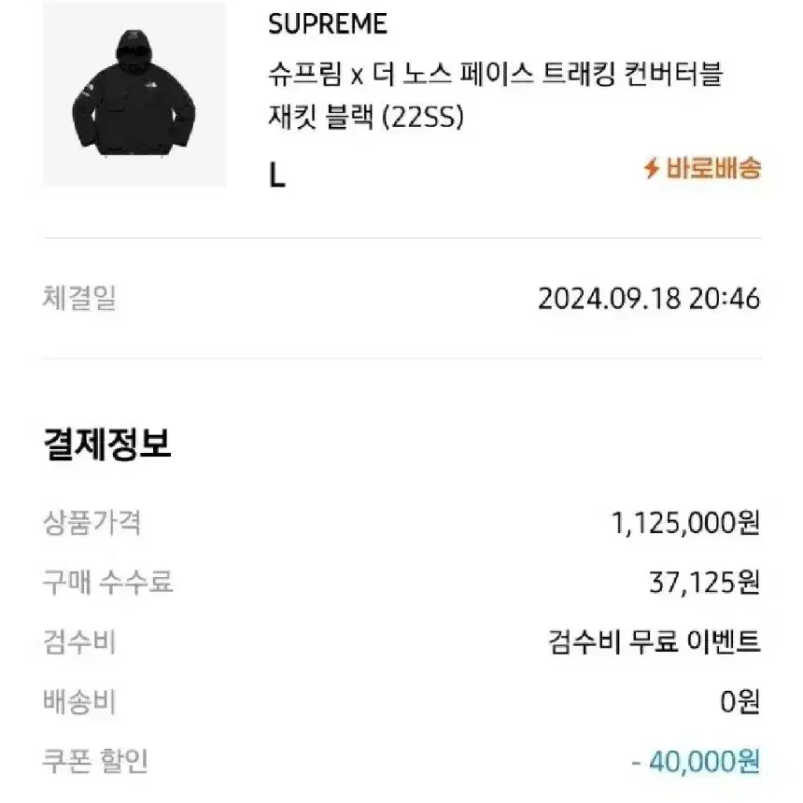Select the 2024.09.18 20:46 date value
The width and height of the screenshot is (803, 803).
coord(649,299)
